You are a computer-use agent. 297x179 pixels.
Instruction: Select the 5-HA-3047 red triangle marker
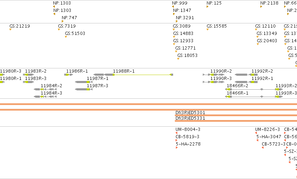coord(258,140)
